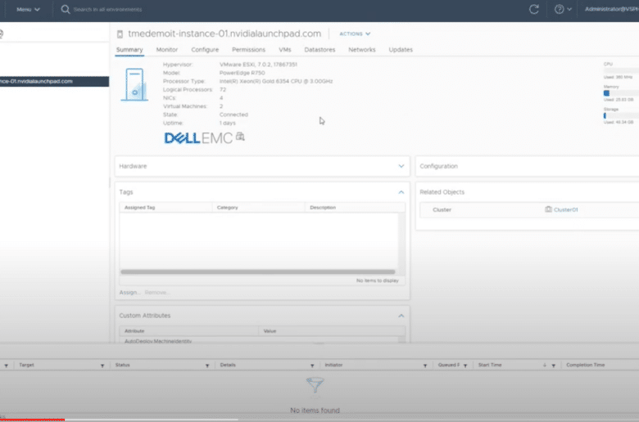Open the help question-mark menu
The width and height of the screenshot is (639, 422).
pyautogui.click(x=563, y=9)
